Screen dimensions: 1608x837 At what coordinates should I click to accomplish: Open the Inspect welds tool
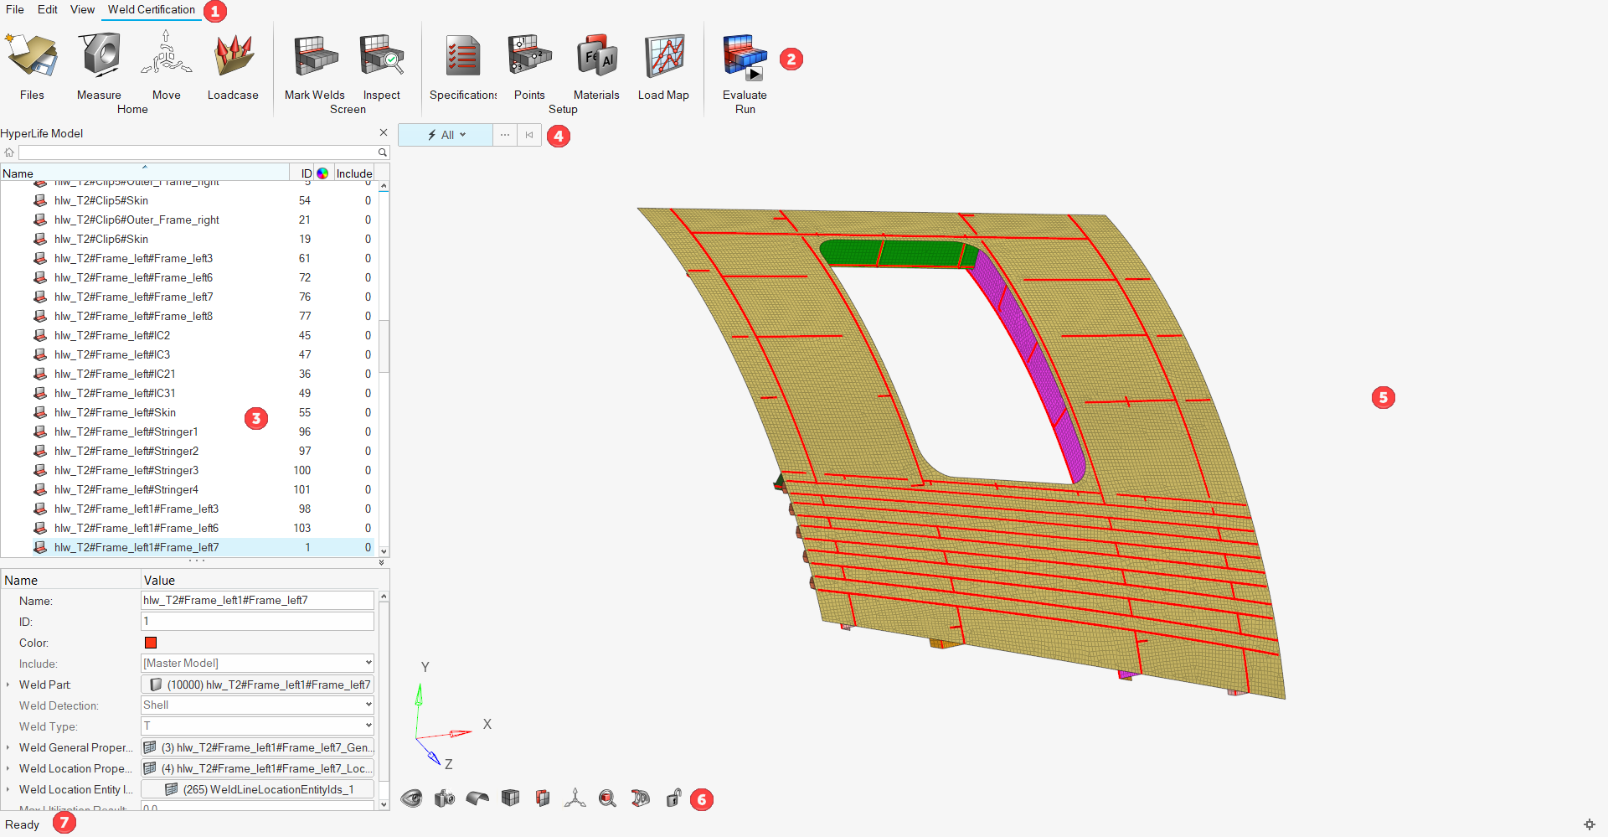coord(381,55)
